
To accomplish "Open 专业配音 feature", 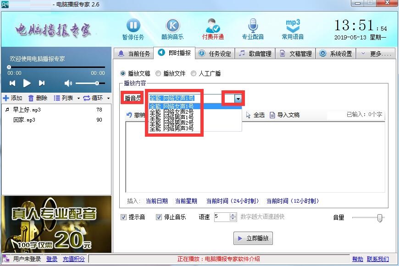I will coord(253,26).
